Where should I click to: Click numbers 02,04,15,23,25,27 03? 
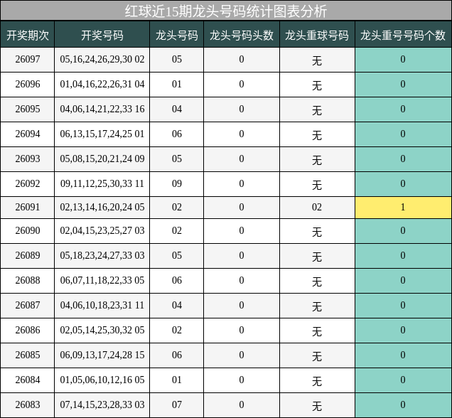[102, 230]
